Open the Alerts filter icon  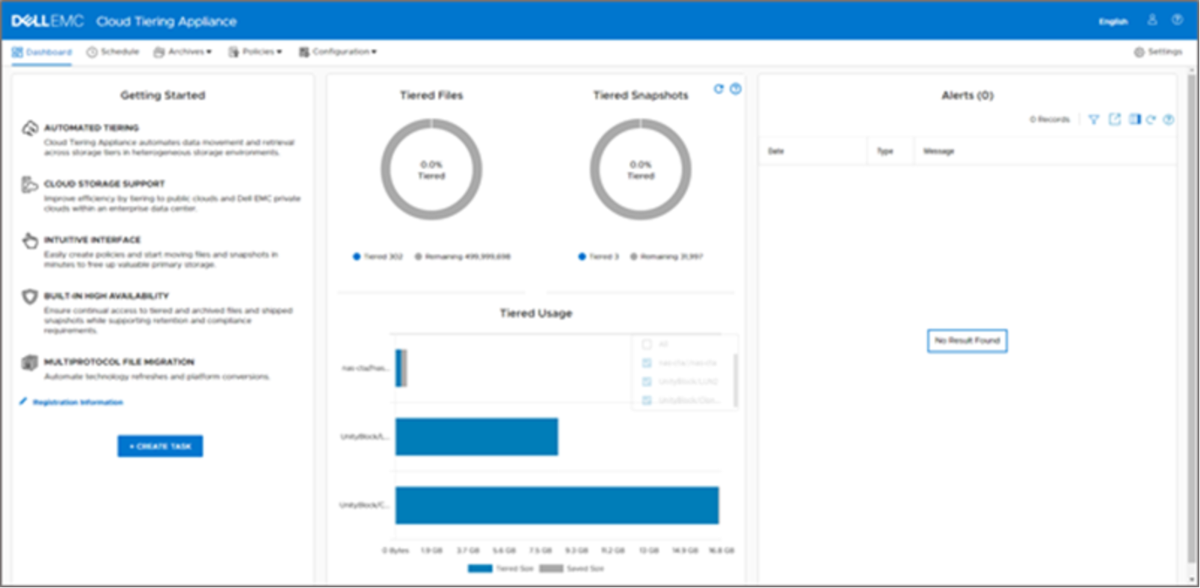click(x=1094, y=120)
